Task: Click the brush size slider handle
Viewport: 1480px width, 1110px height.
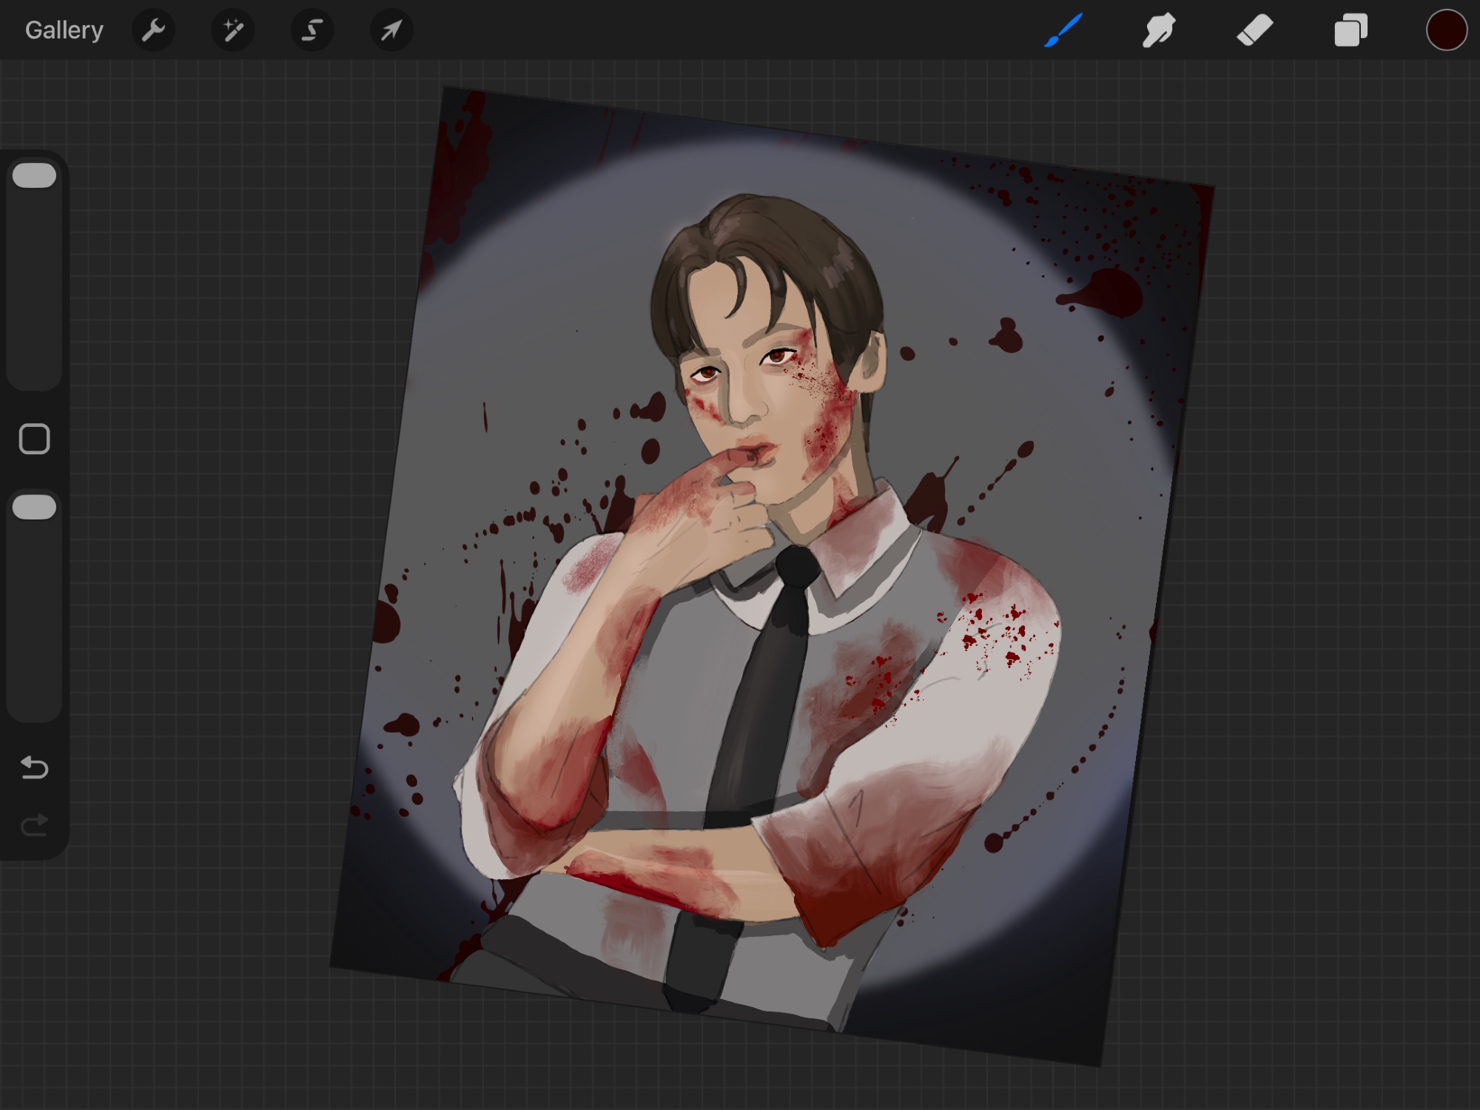Action: pyautogui.click(x=35, y=176)
